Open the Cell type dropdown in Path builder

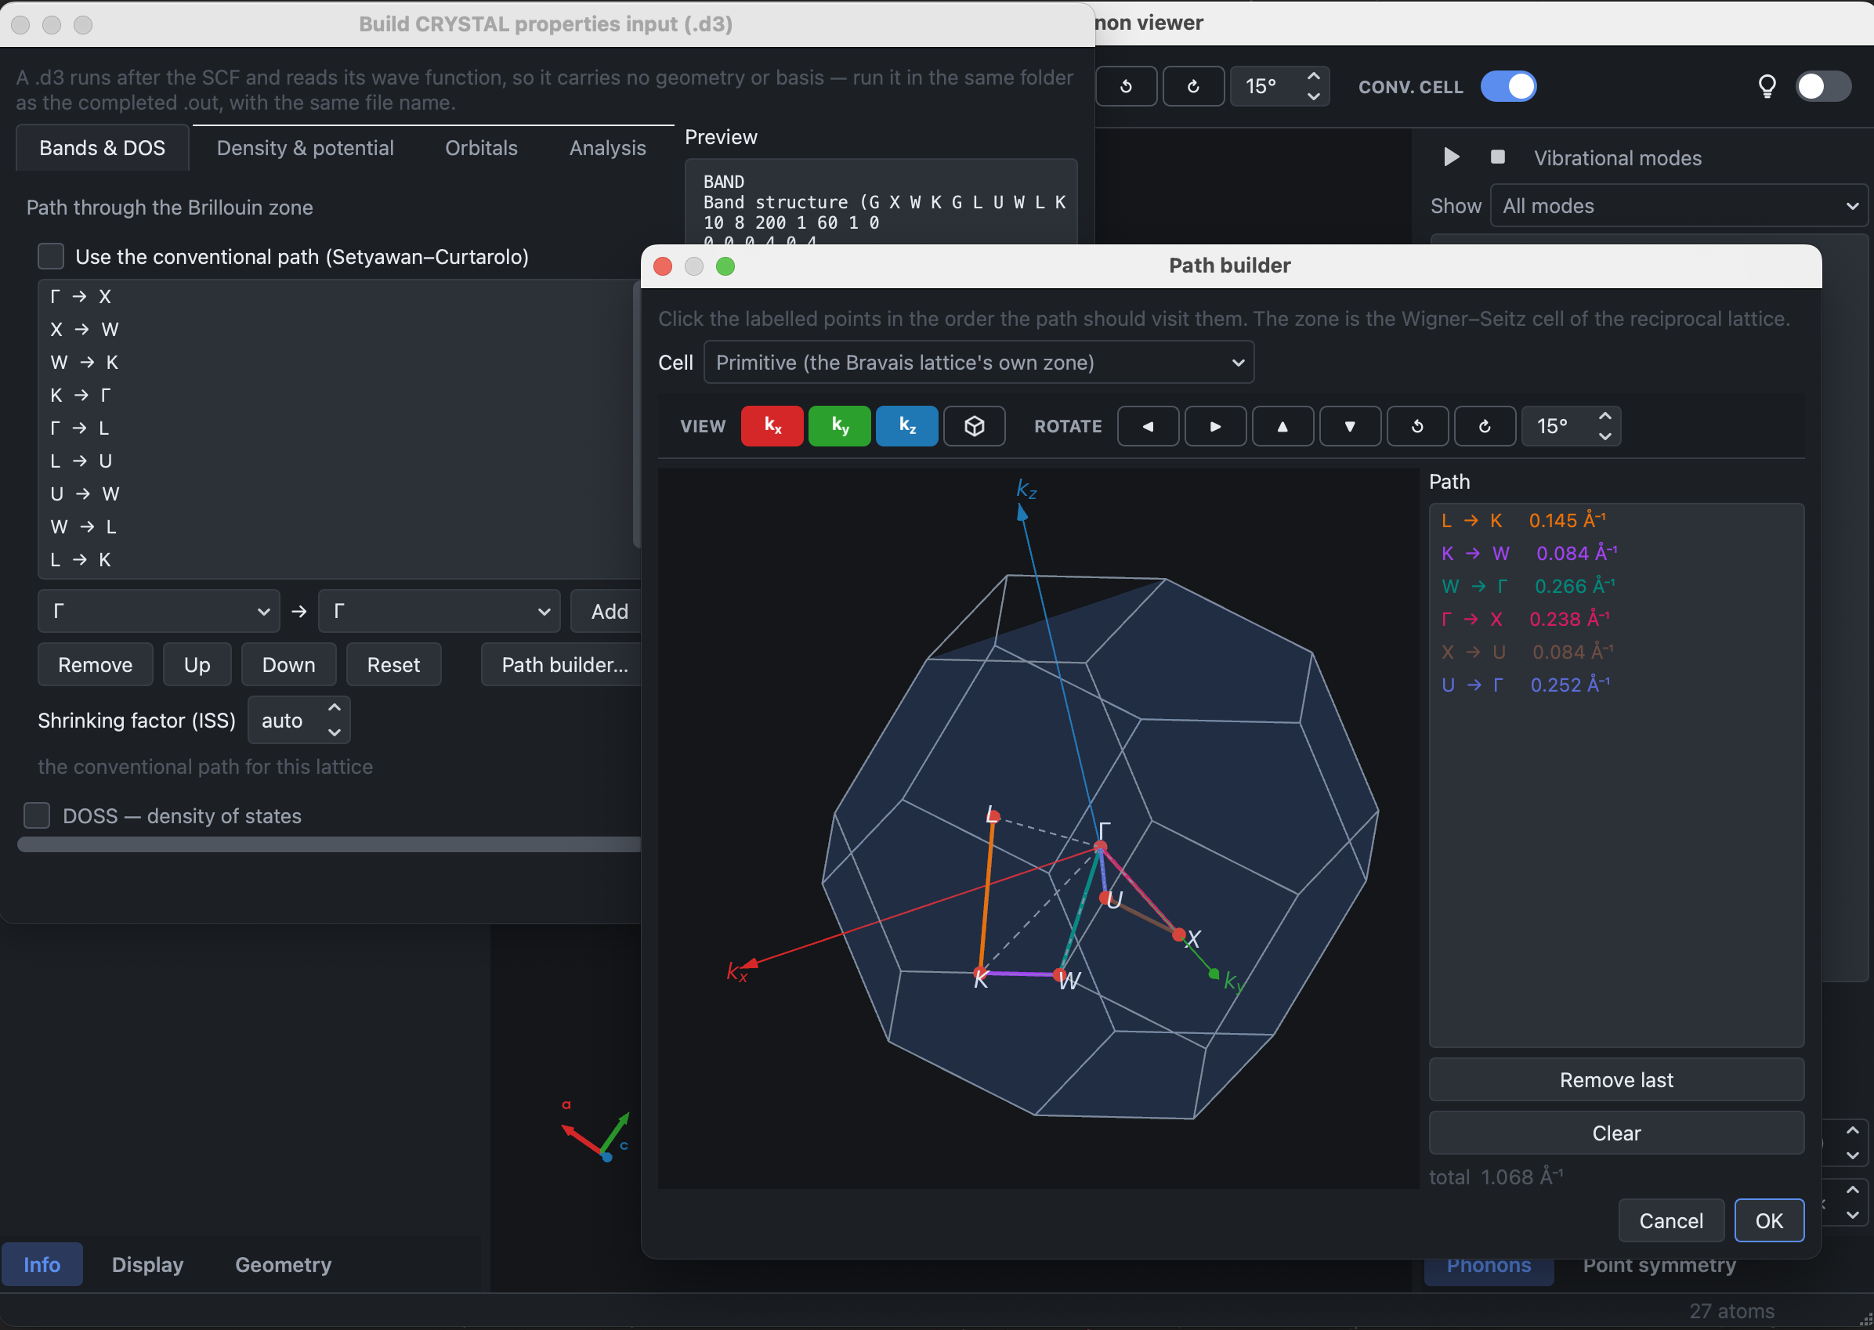tap(979, 362)
